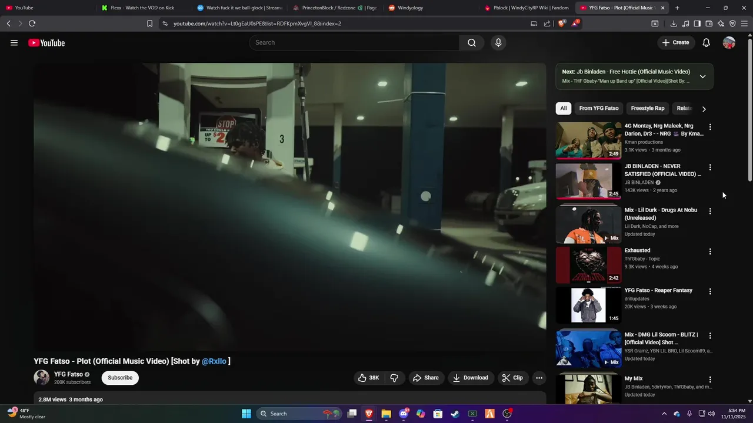
Task: Click the page vertical scrollbar
Action: pos(749,109)
